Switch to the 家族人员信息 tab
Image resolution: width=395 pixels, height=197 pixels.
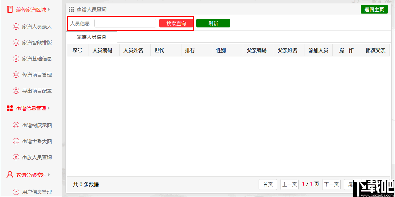pyautogui.click(x=92, y=37)
